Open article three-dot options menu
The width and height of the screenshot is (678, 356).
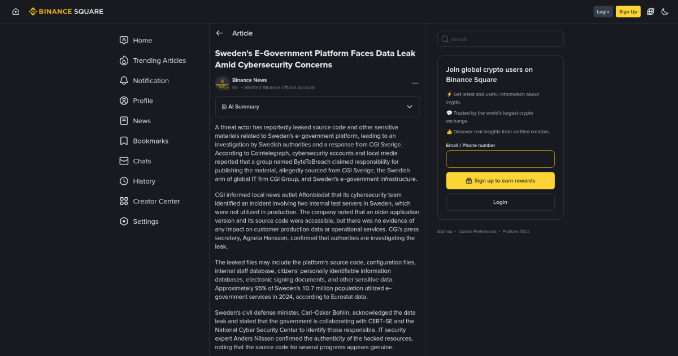point(415,84)
